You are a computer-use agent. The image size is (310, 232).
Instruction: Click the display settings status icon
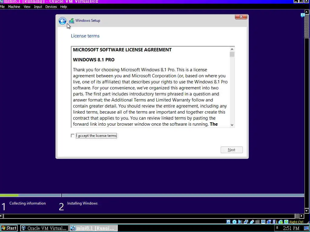point(263,221)
